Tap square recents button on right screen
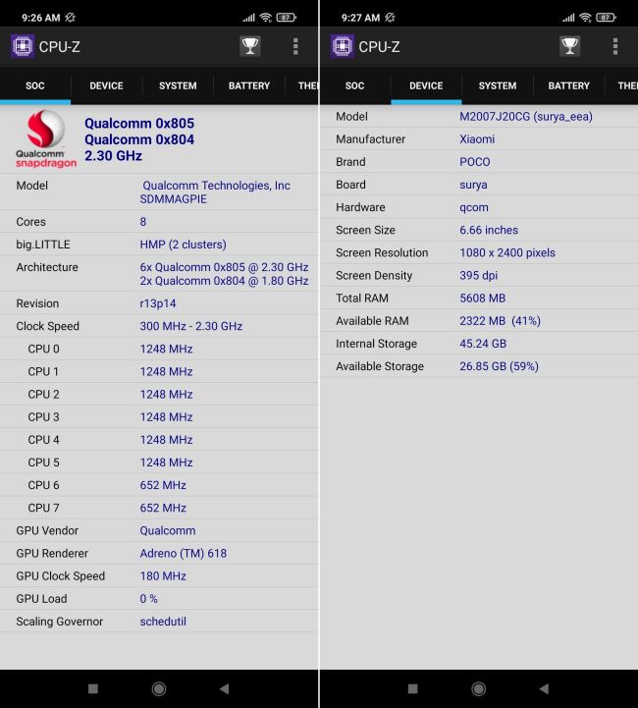The width and height of the screenshot is (638, 708). pos(413,688)
